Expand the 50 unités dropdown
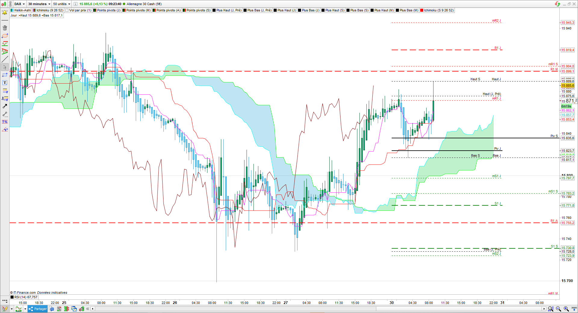The height and width of the screenshot is (313, 578). pyautogui.click(x=62, y=4)
